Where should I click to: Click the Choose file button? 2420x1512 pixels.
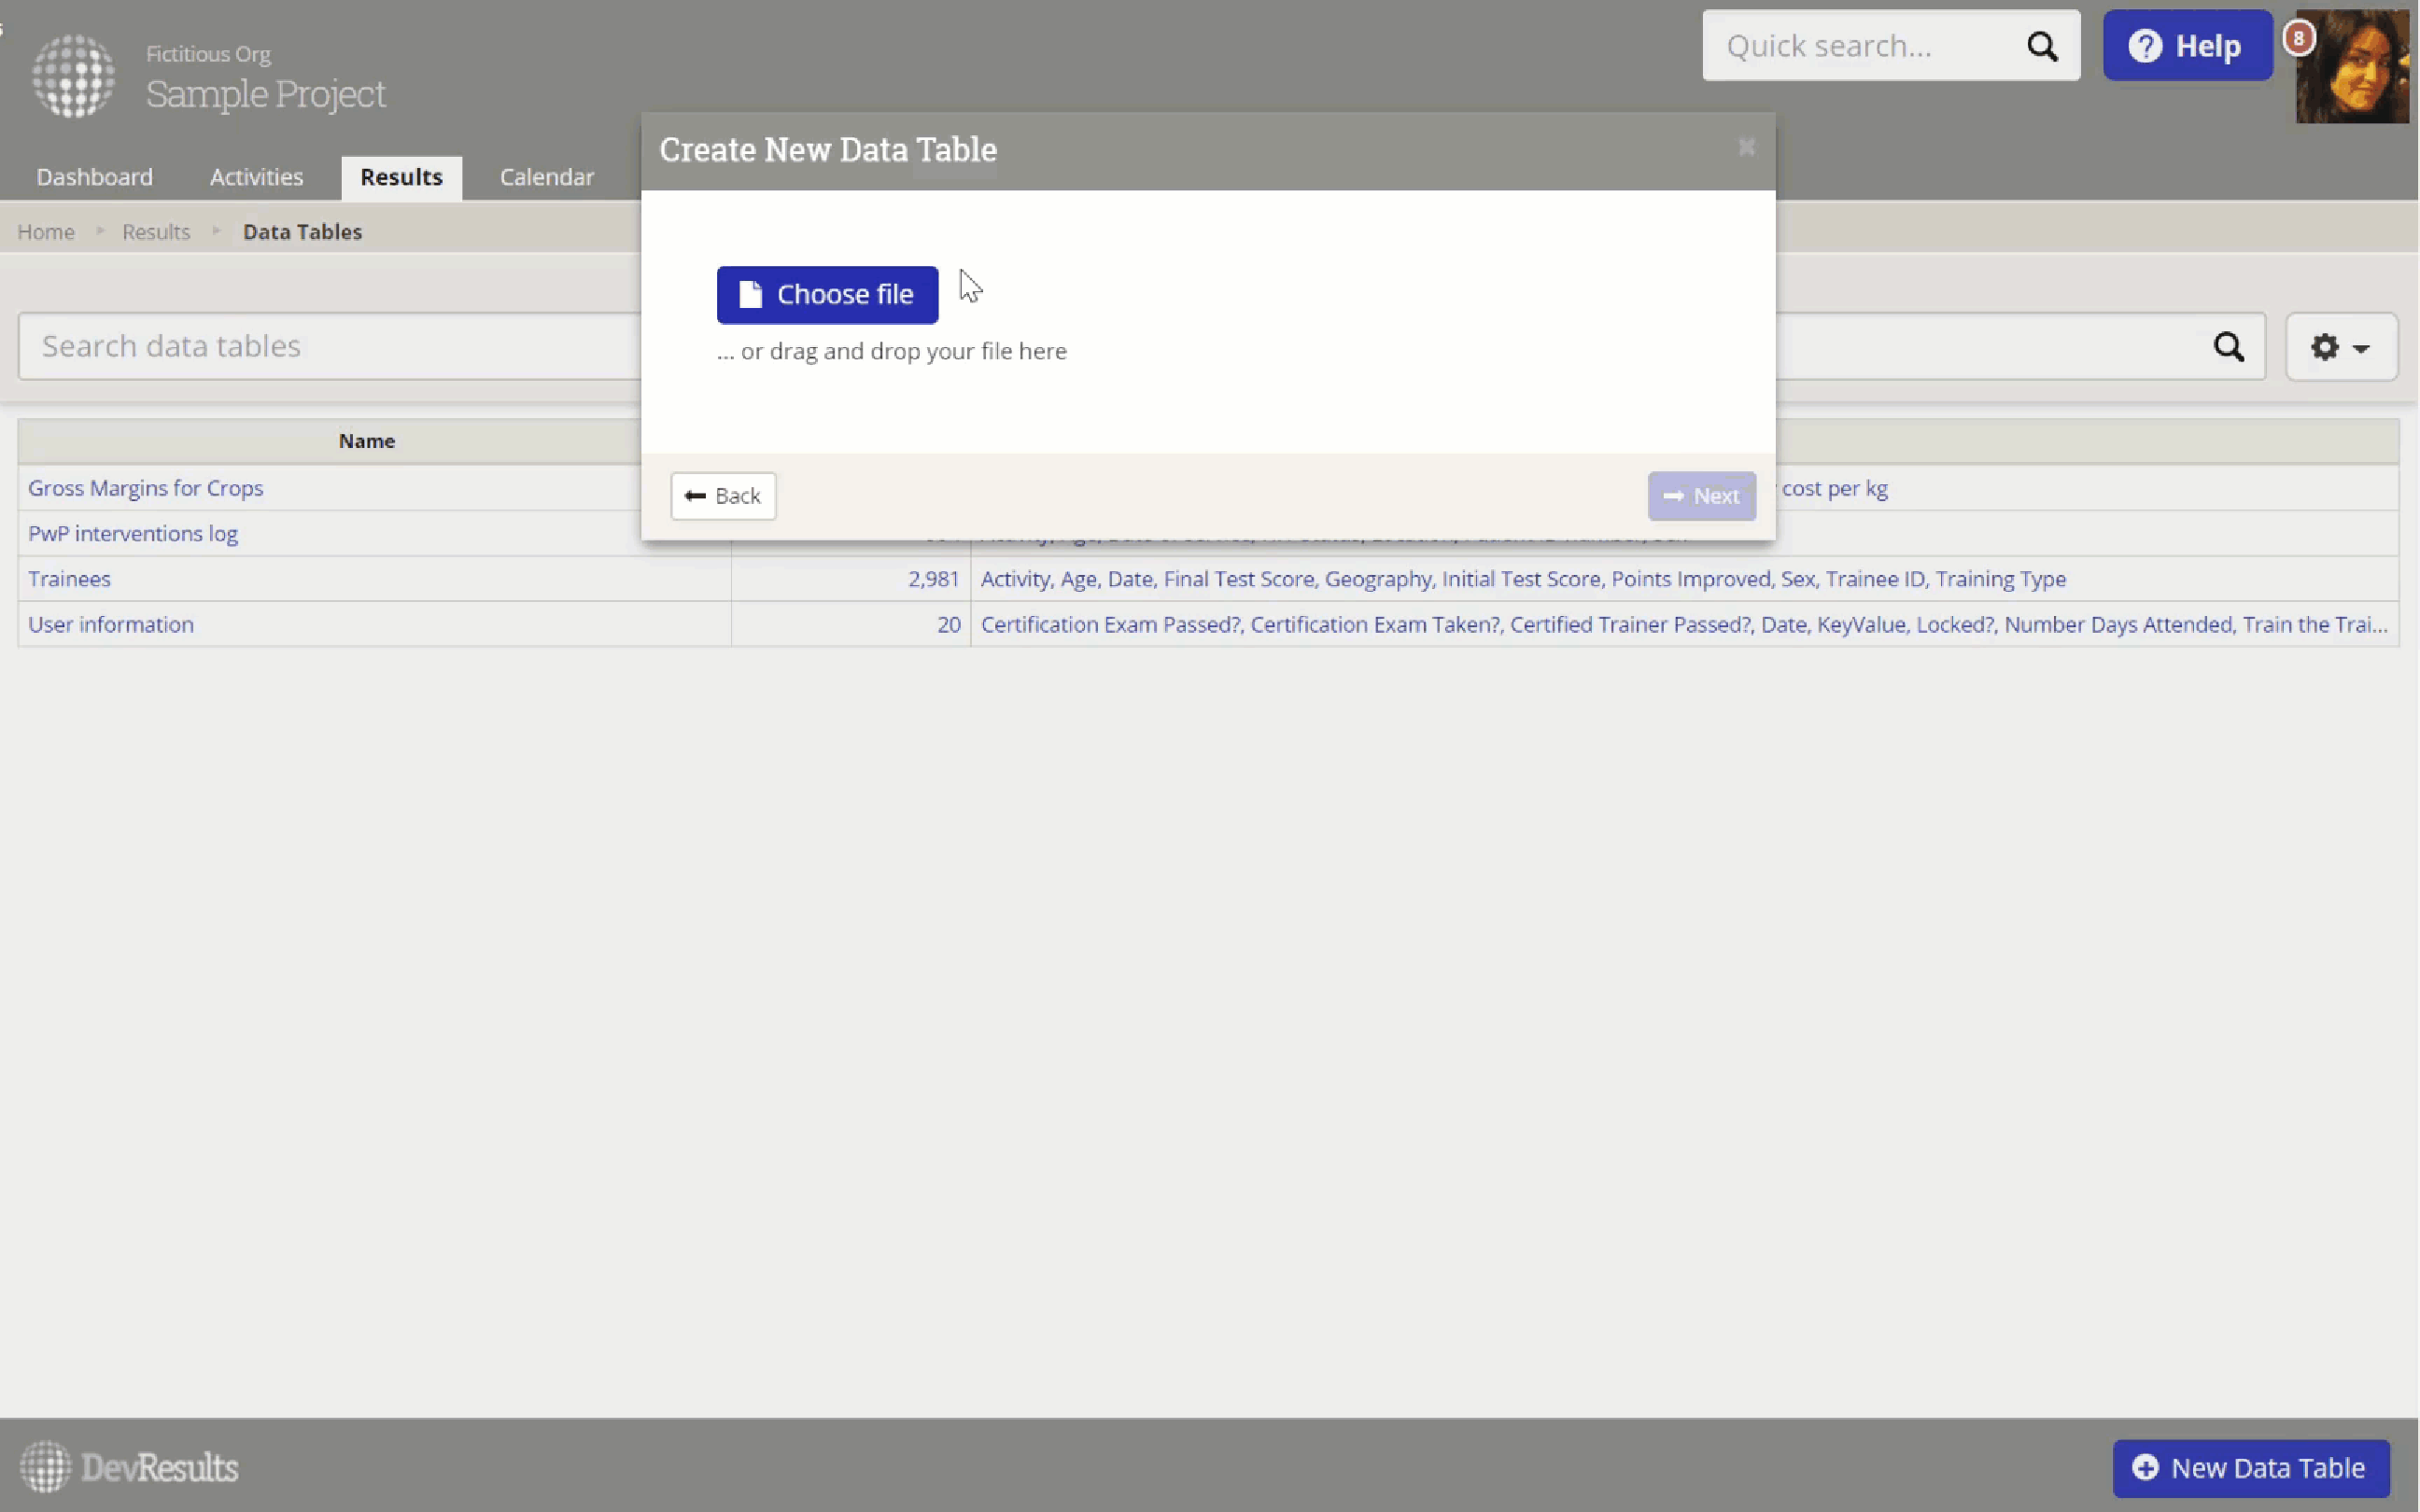[827, 295]
